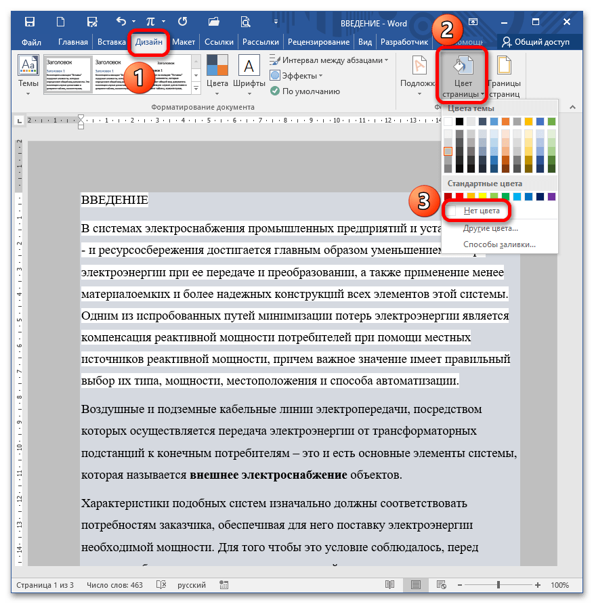Switch to the Вставка tab

point(111,42)
